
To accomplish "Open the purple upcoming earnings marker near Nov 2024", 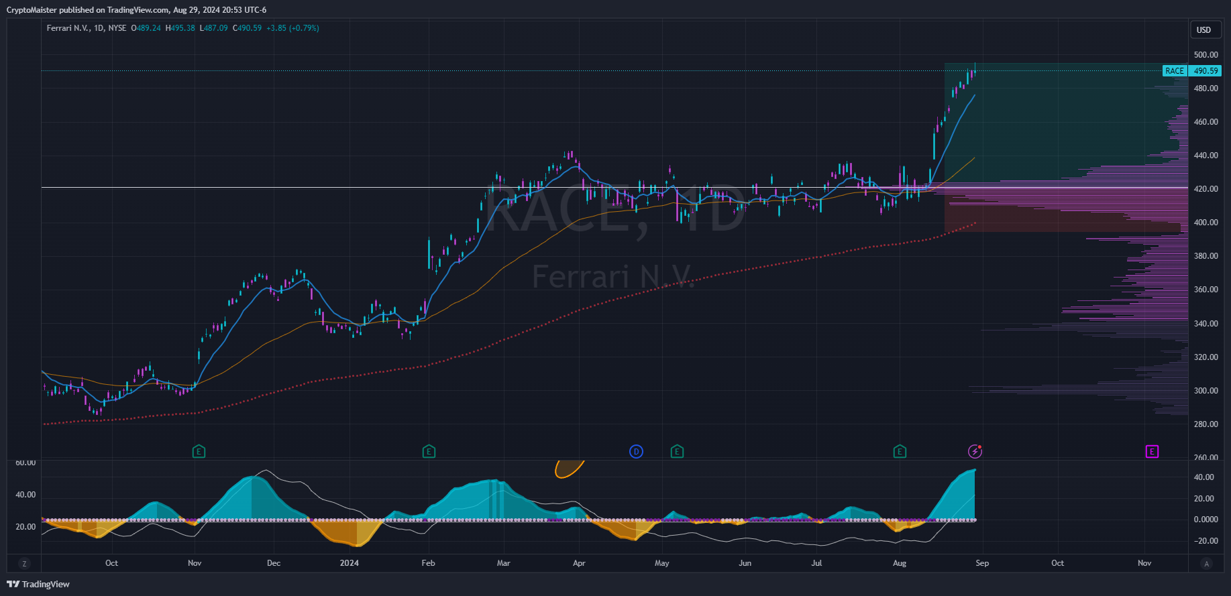I will pos(1152,452).
